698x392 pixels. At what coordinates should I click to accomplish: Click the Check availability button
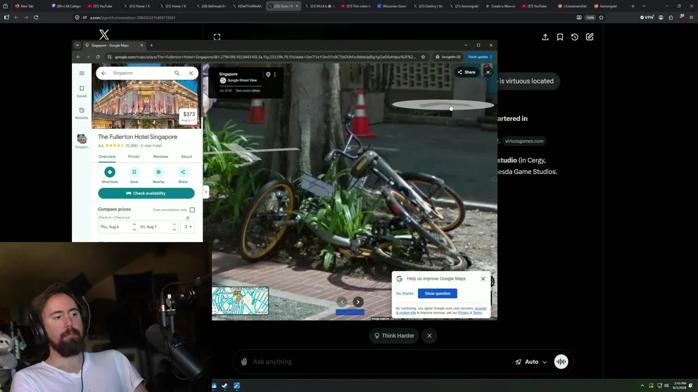tap(146, 193)
